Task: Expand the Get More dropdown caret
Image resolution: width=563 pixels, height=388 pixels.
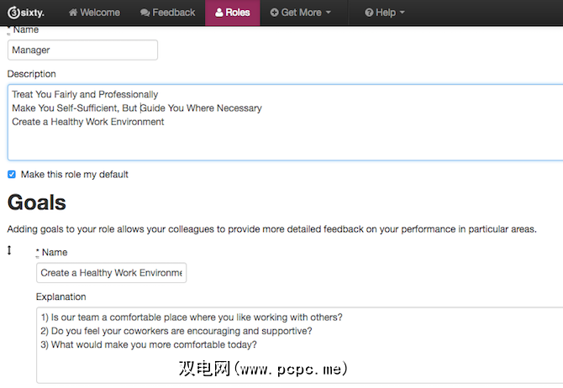Action: (x=328, y=13)
